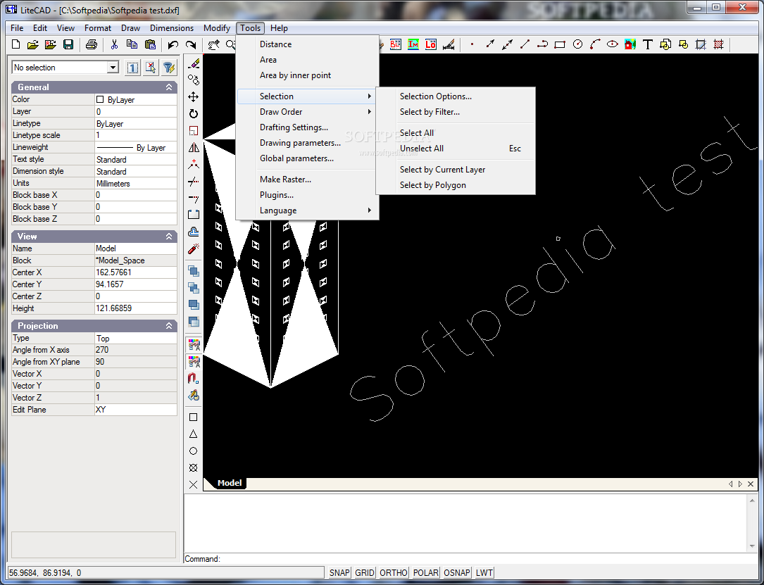Select the Hatch tool icon
The height and width of the screenshot is (585, 764).
[x=718, y=45]
